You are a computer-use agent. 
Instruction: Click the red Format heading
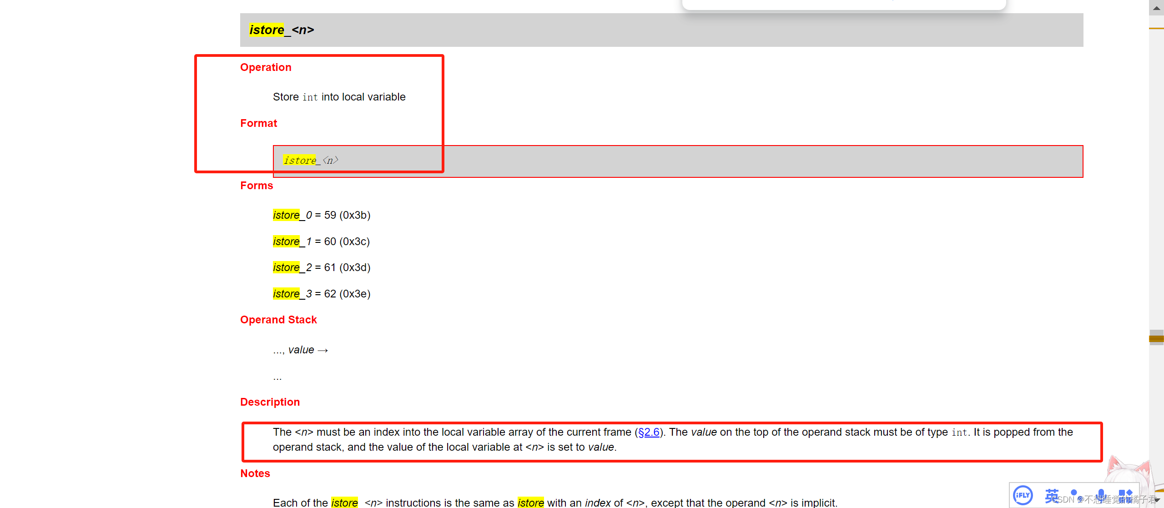point(258,123)
